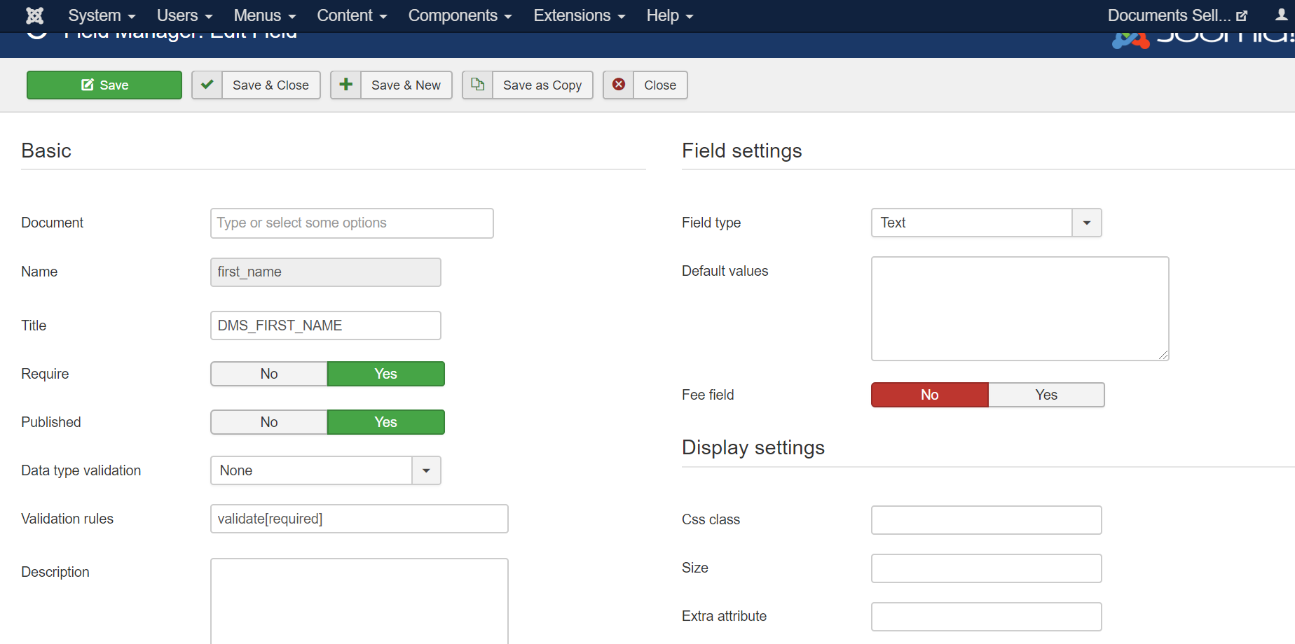The width and height of the screenshot is (1295, 644).
Task: Click the Require label
Action: click(x=45, y=374)
